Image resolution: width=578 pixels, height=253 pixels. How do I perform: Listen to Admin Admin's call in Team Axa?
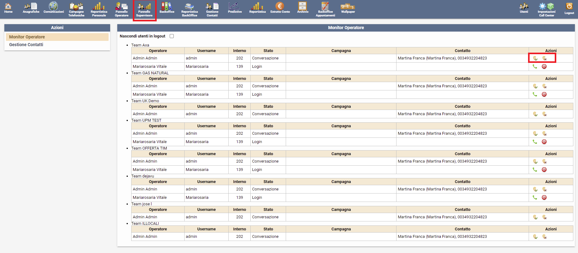535,58
